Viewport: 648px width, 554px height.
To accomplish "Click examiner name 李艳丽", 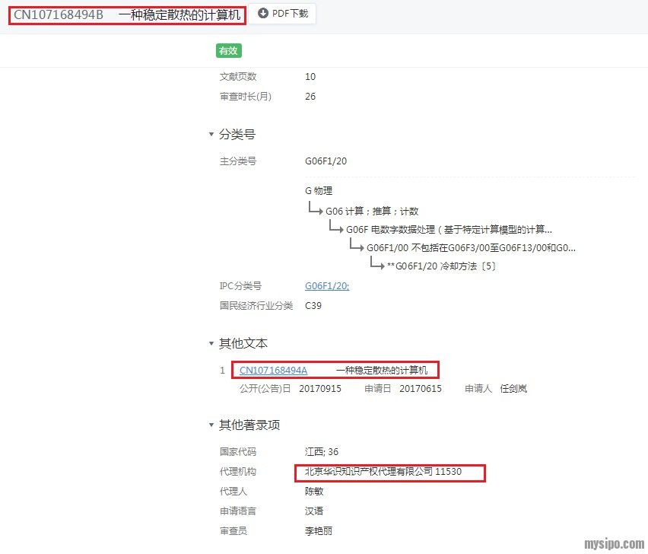I will [x=319, y=531].
